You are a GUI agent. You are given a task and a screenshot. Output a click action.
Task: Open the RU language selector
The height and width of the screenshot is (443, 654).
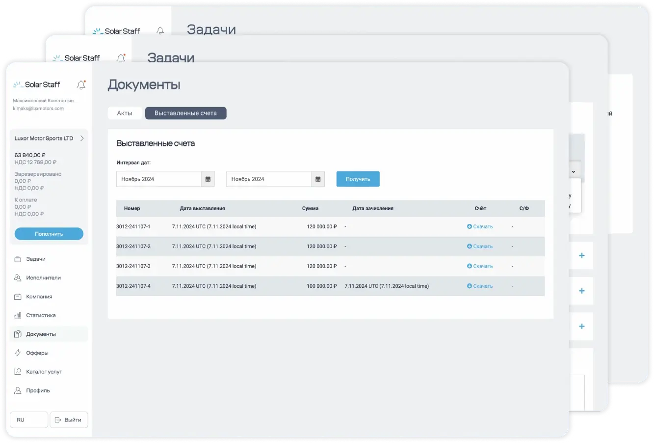[29, 420]
